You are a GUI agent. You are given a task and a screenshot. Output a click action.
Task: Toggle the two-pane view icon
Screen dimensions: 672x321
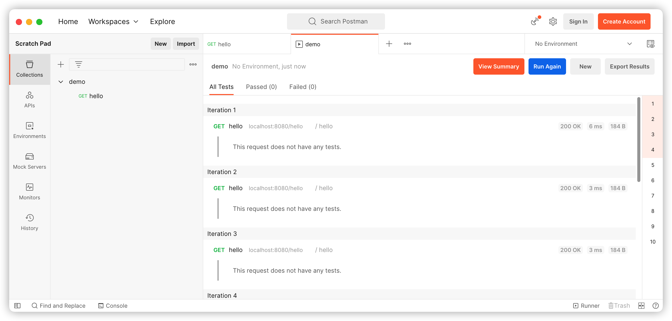point(641,306)
